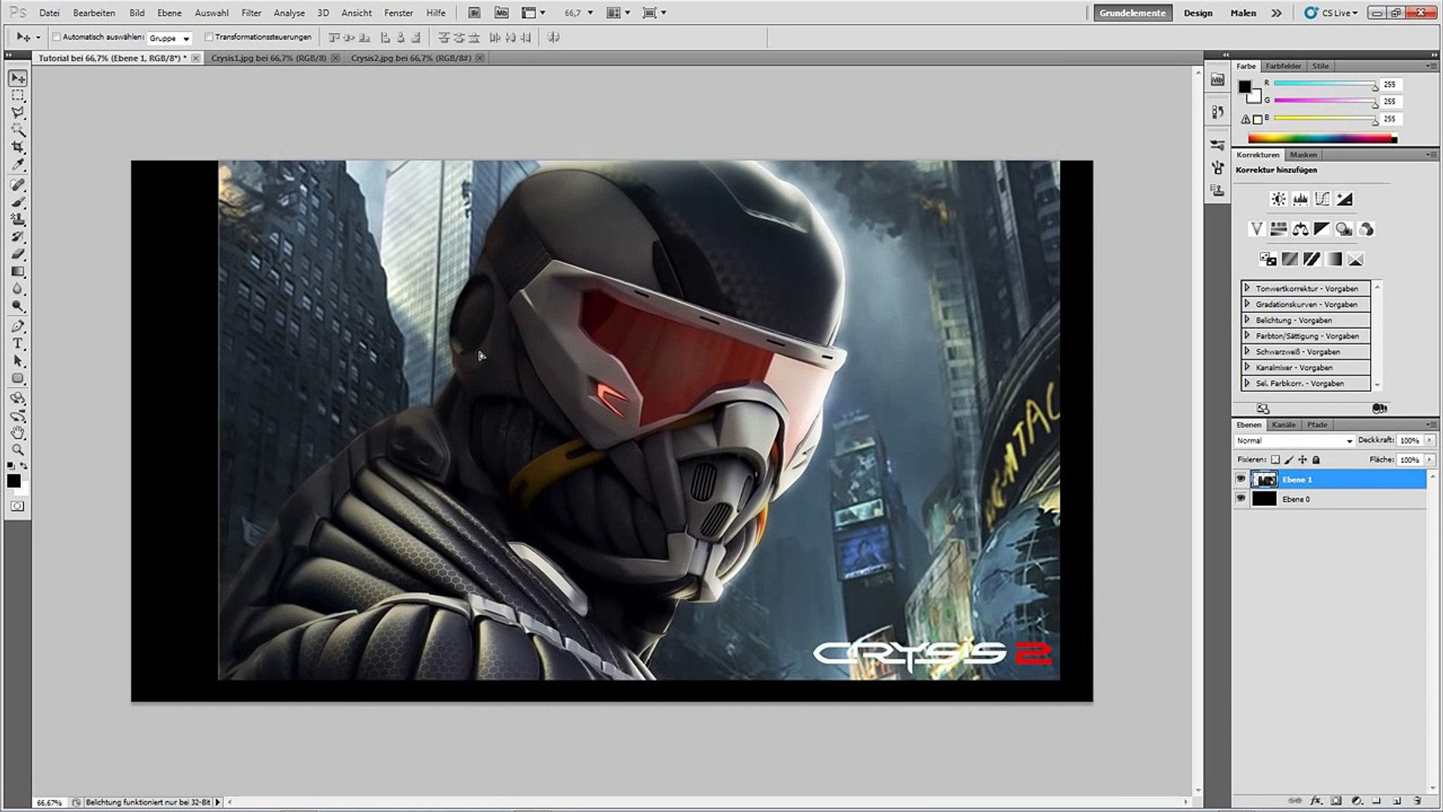
Task: Click the color spectrum ramp in Farbe
Action: [x=1322, y=138]
